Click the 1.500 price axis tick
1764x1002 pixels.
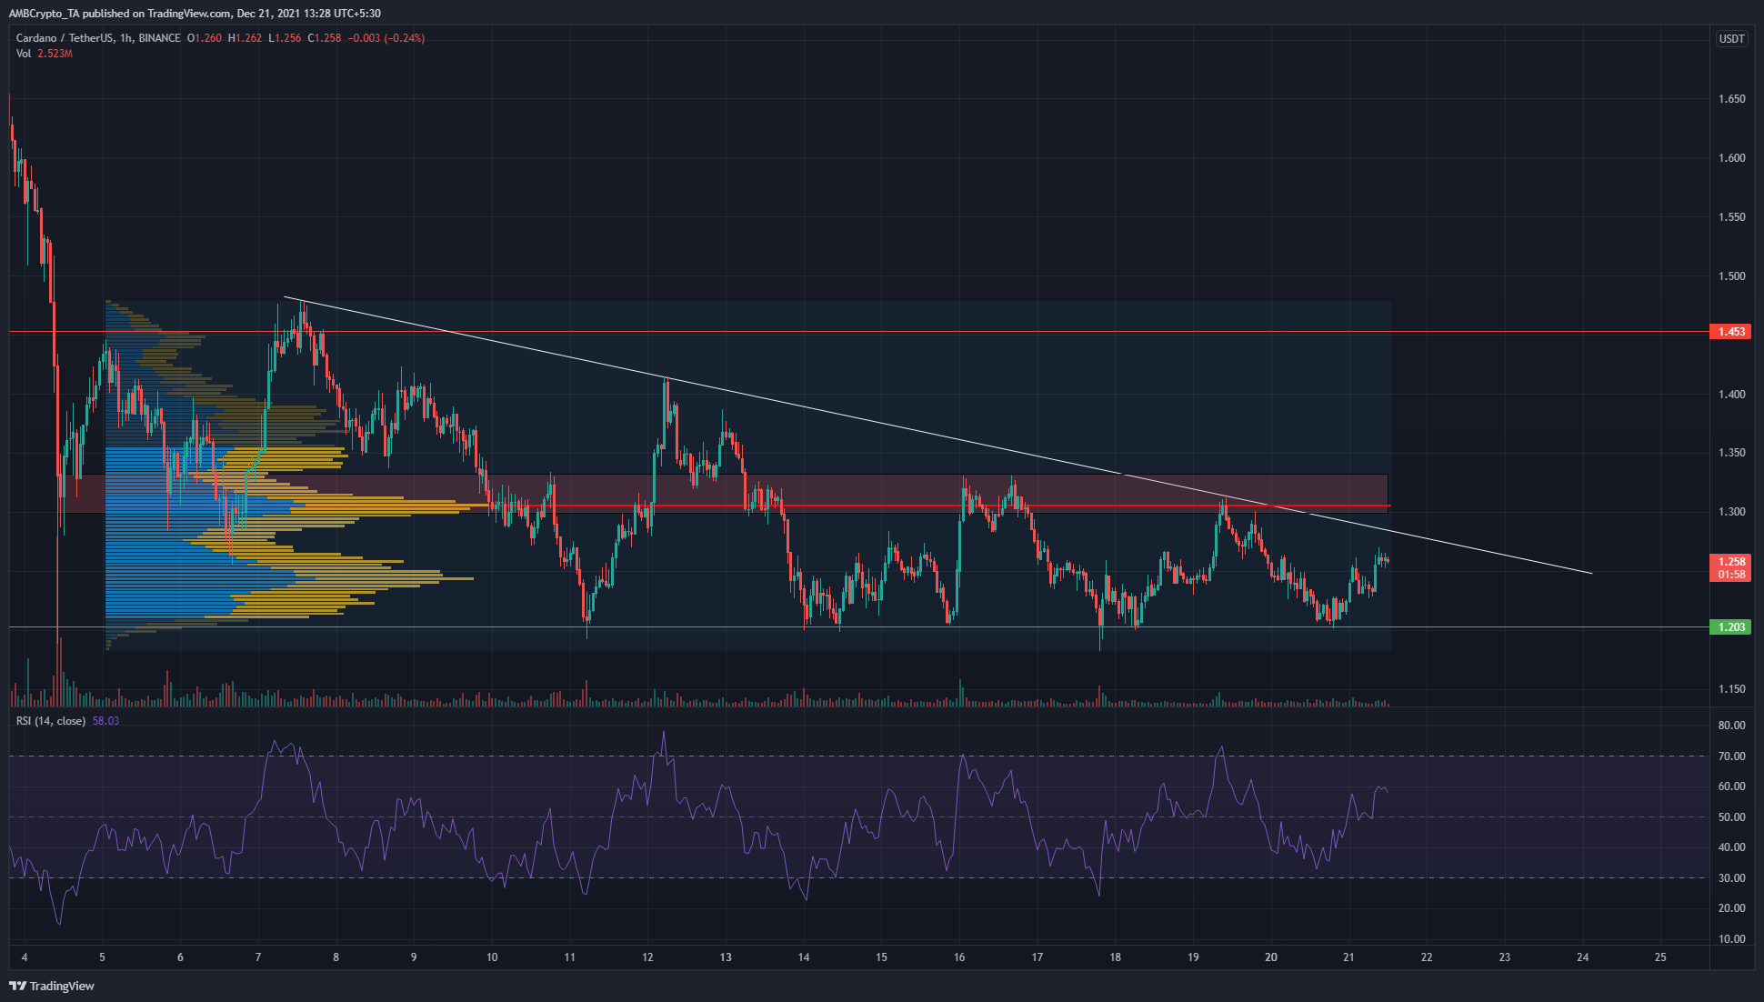[1731, 276]
